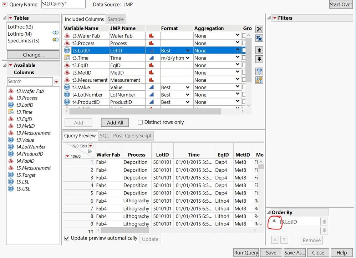Click the Change... button under Tables

33,55
